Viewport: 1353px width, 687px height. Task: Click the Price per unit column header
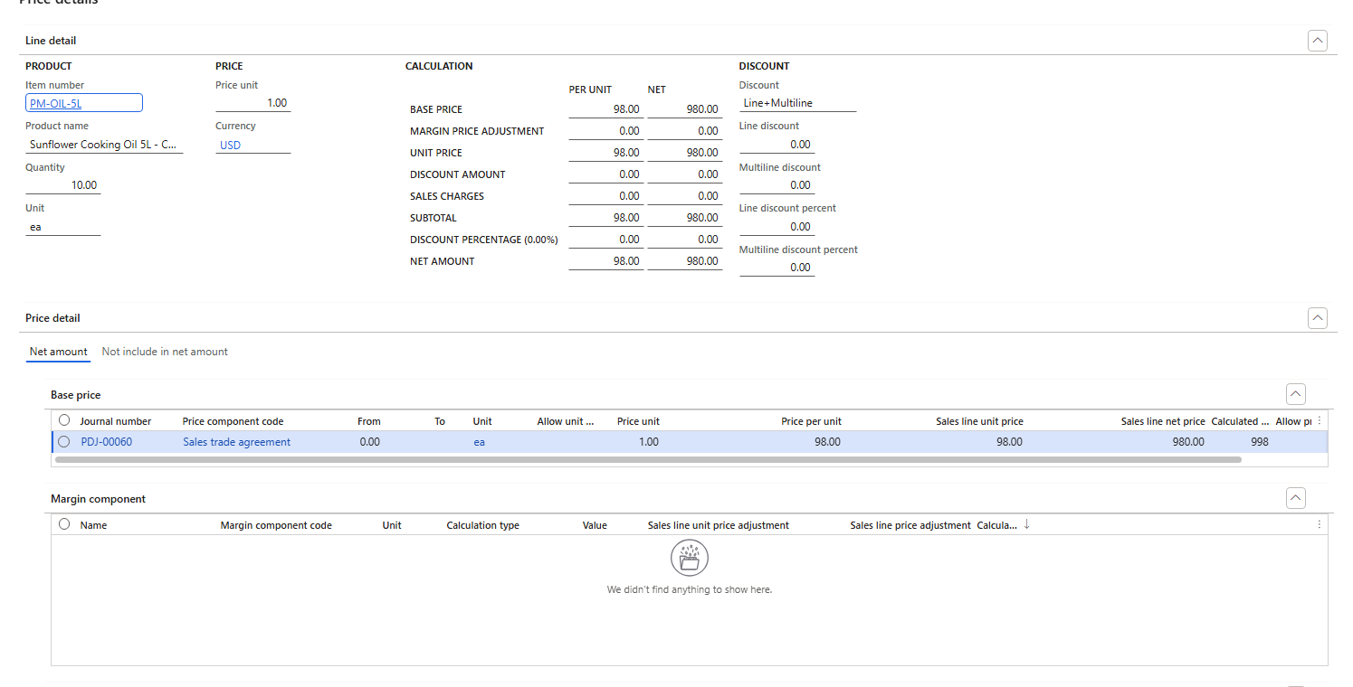pos(811,421)
